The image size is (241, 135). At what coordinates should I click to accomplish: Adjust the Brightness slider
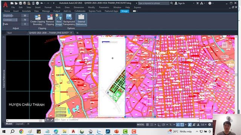tap(12, 16)
